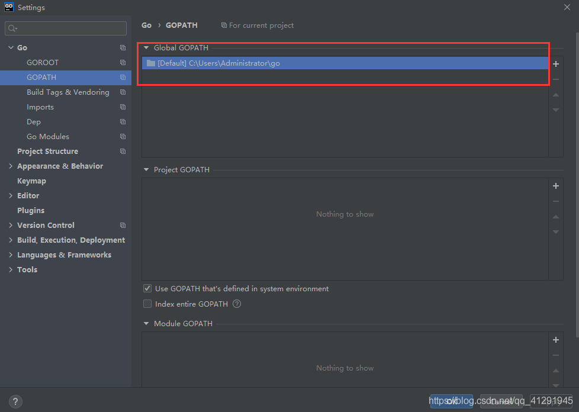Move Global GOPATH entry up
The height and width of the screenshot is (412, 579).
(x=556, y=95)
